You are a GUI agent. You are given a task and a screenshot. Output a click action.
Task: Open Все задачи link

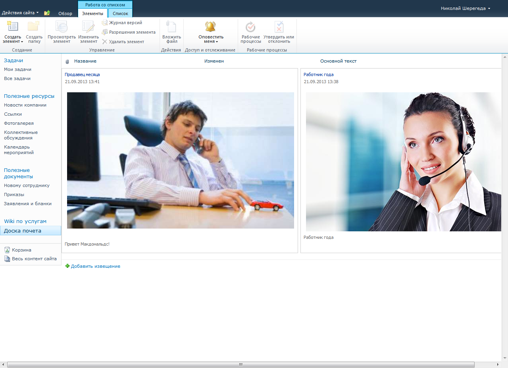pyautogui.click(x=17, y=78)
